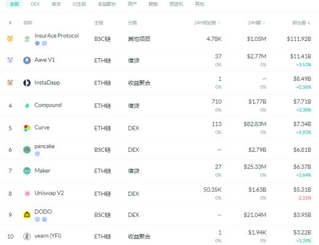Click InstaDapp's $8.49B locked value
The width and height of the screenshot is (319, 245).
[302, 79]
